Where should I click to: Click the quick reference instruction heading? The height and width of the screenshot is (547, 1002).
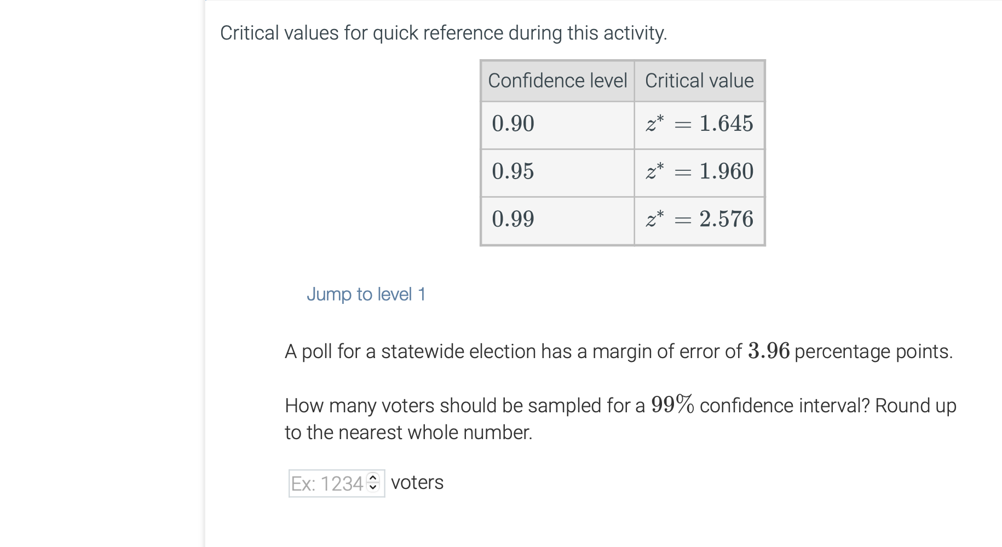pos(442,33)
